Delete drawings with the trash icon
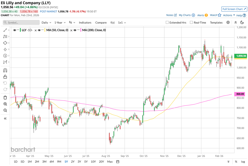The height and width of the screenshot is (166, 248). 5,98
